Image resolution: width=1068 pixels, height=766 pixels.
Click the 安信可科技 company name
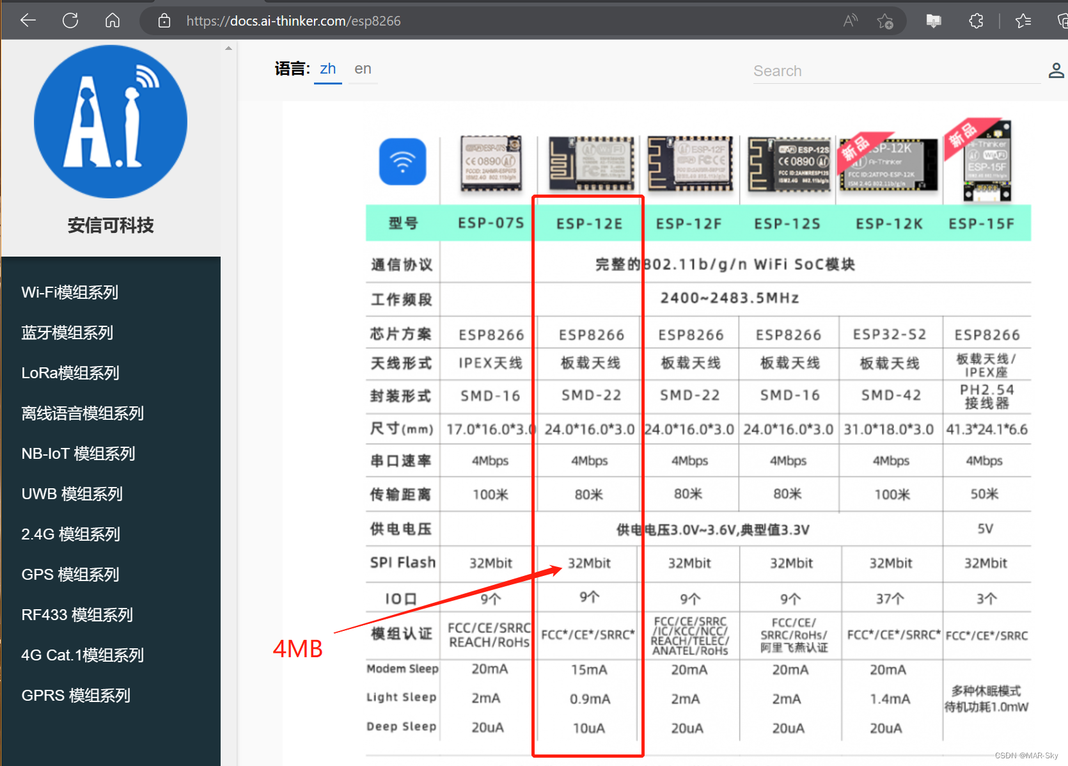pyautogui.click(x=111, y=225)
